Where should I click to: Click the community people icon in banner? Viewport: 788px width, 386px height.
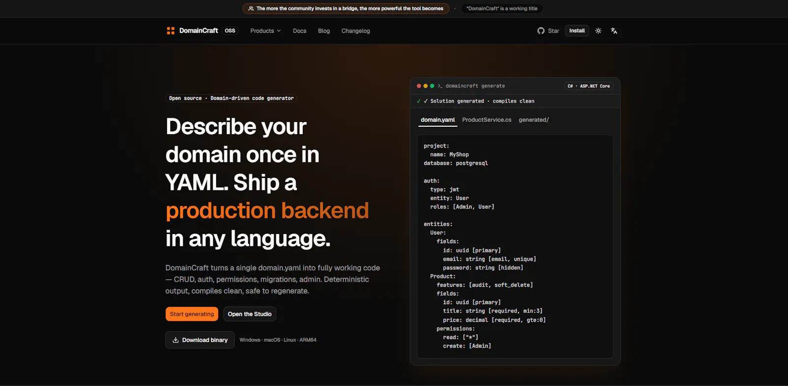click(x=251, y=8)
